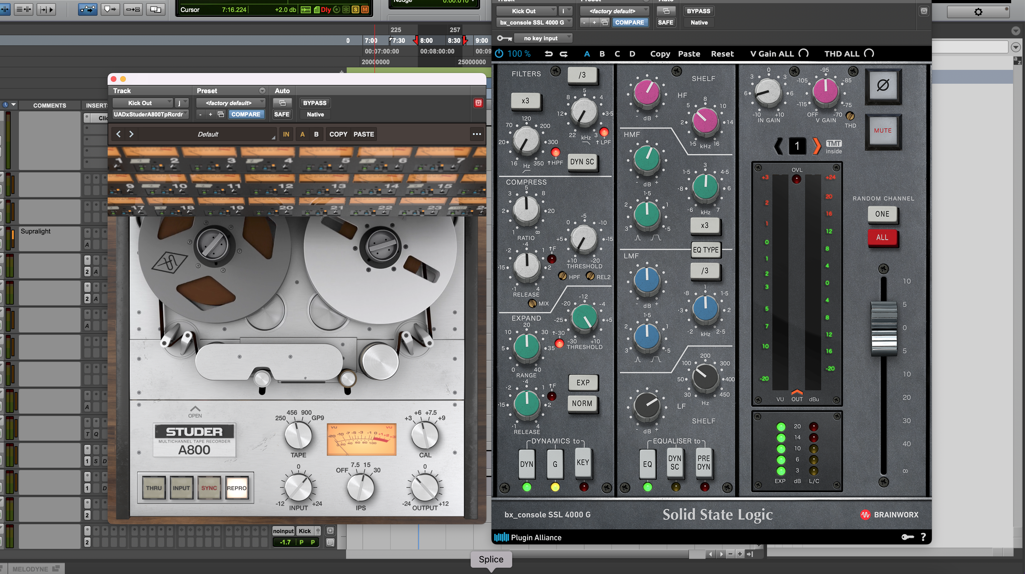The height and width of the screenshot is (574, 1025).
Task: Open Studer factory default preset dropdown
Action: [x=230, y=103]
